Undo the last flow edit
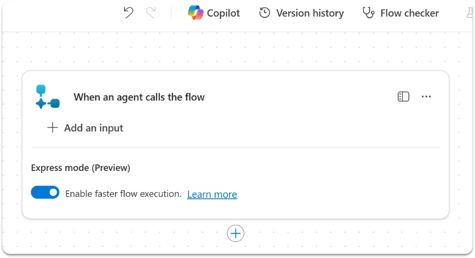Image resolution: width=475 pixels, height=258 pixels. pyautogui.click(x=128, y=13)
